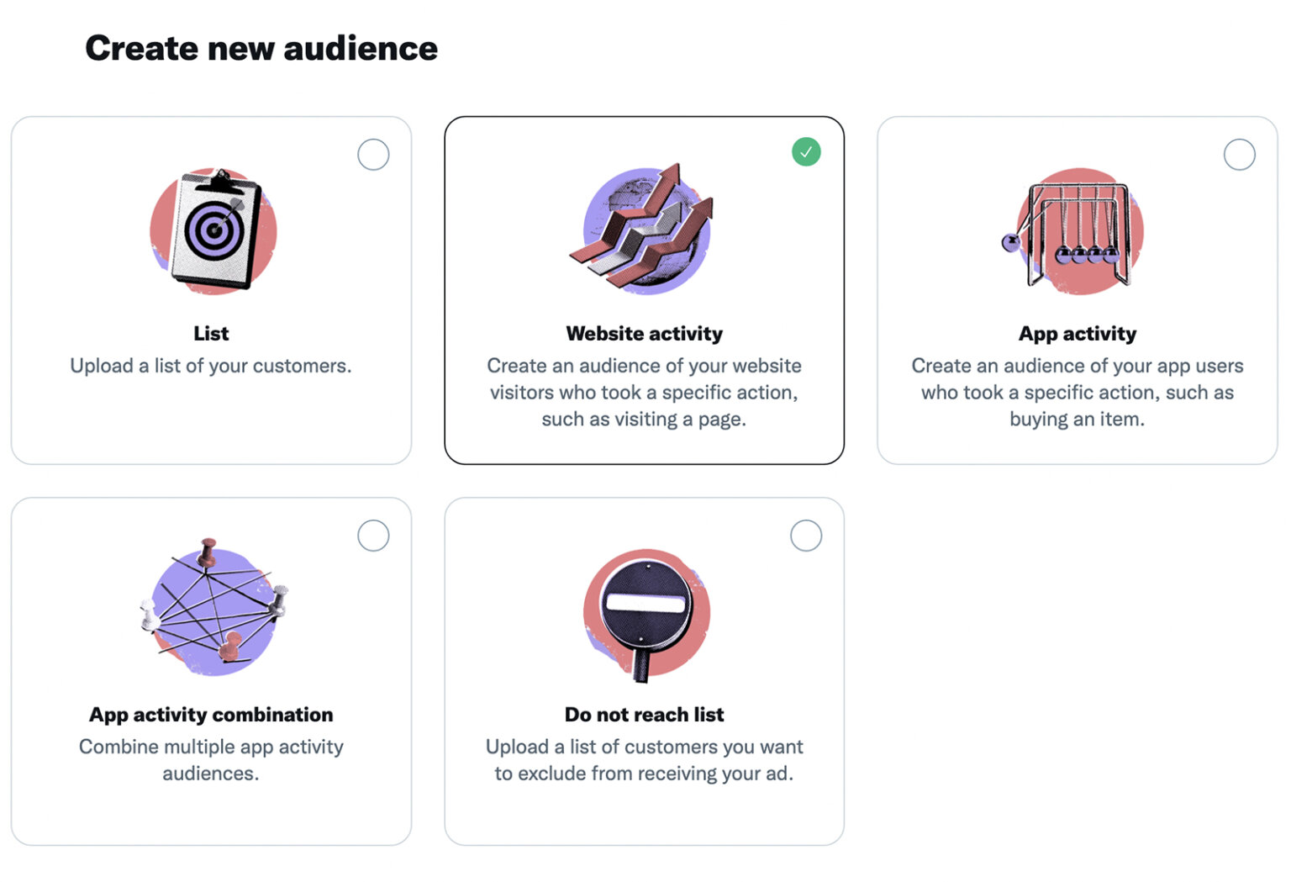Choose the Website activity card
This screenshot has width=1291, height=882.
coord(644,290)
